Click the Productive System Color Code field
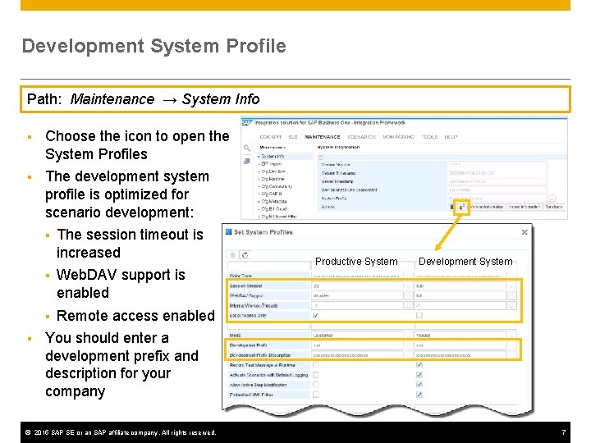 (x=357, y=276)
